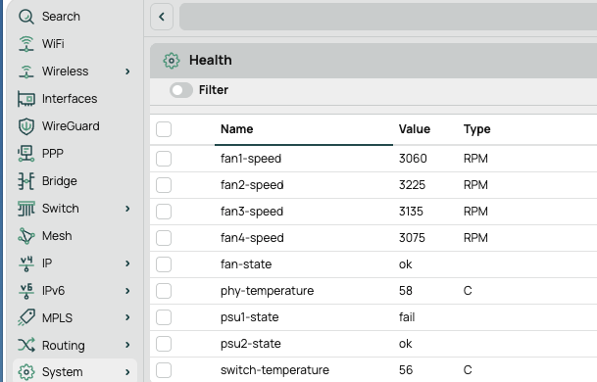597x382 pixels.
Task: Click the Switch ports icon
Action: click(26, 209)
